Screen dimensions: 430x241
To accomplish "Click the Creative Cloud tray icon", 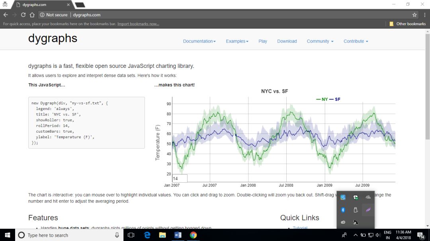I will [x=343, y=222].
